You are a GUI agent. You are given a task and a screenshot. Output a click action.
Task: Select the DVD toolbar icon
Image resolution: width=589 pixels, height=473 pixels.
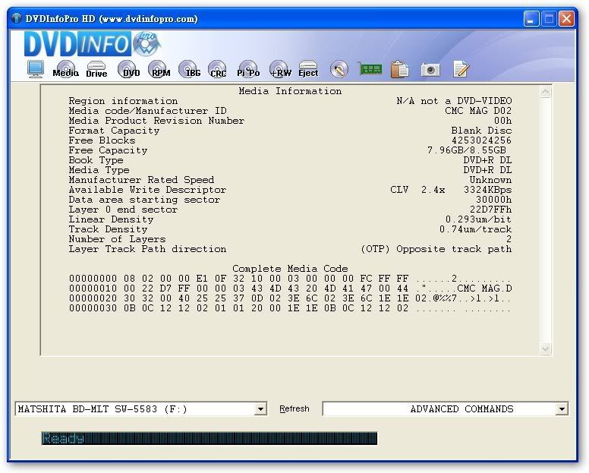(x=128, y=69)
